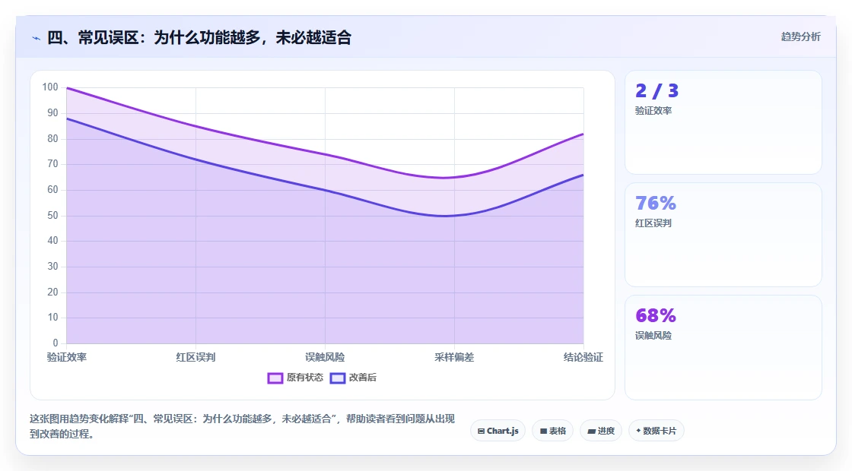Viewport: 852px width, 471px height.
Task: Click the 表格 tag
Action: [552, 431]
